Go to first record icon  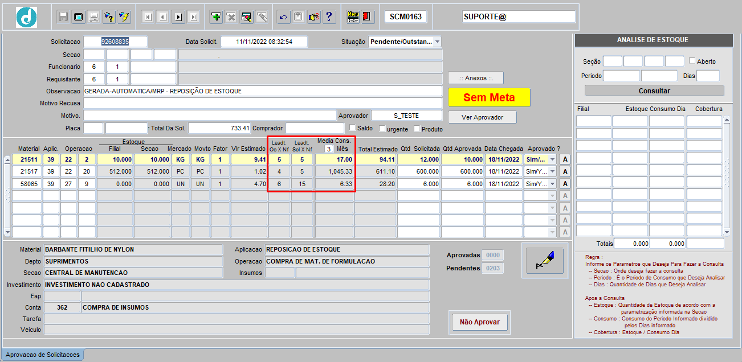pyautogui.click(x=148, y=17)
